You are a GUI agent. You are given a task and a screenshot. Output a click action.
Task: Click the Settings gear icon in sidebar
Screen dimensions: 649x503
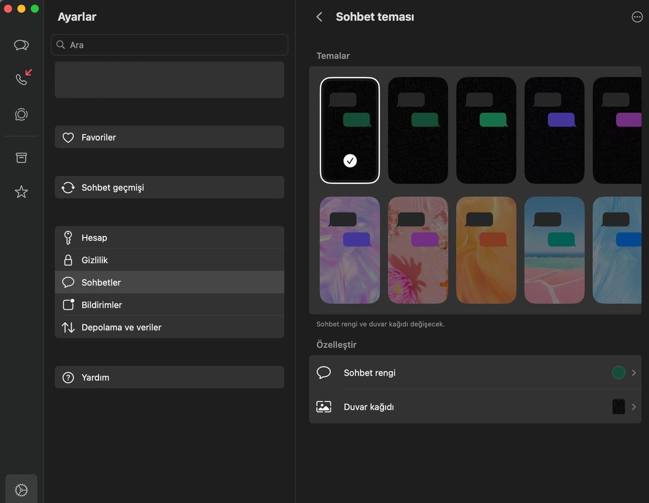(21, 490)
